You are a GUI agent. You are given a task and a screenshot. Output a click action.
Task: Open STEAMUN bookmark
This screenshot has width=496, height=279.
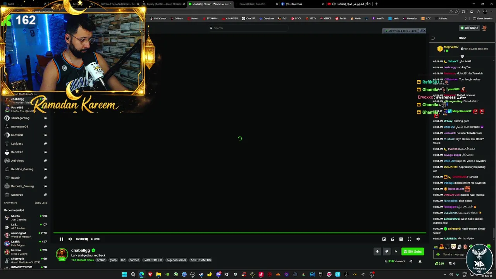pyautogui.click(x=210, y=19)
